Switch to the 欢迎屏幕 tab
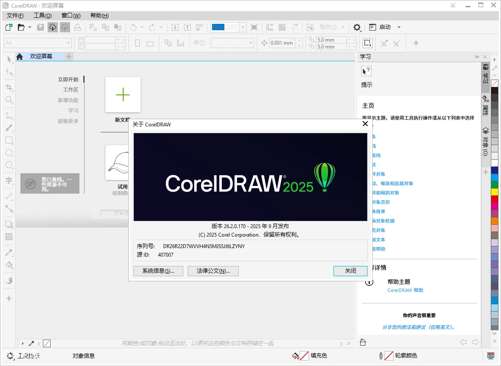The height and width of the screenshot is (366, 501). pos(41,56)
